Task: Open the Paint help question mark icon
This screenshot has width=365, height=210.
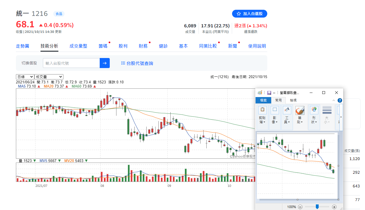Action: click(340, 100)
